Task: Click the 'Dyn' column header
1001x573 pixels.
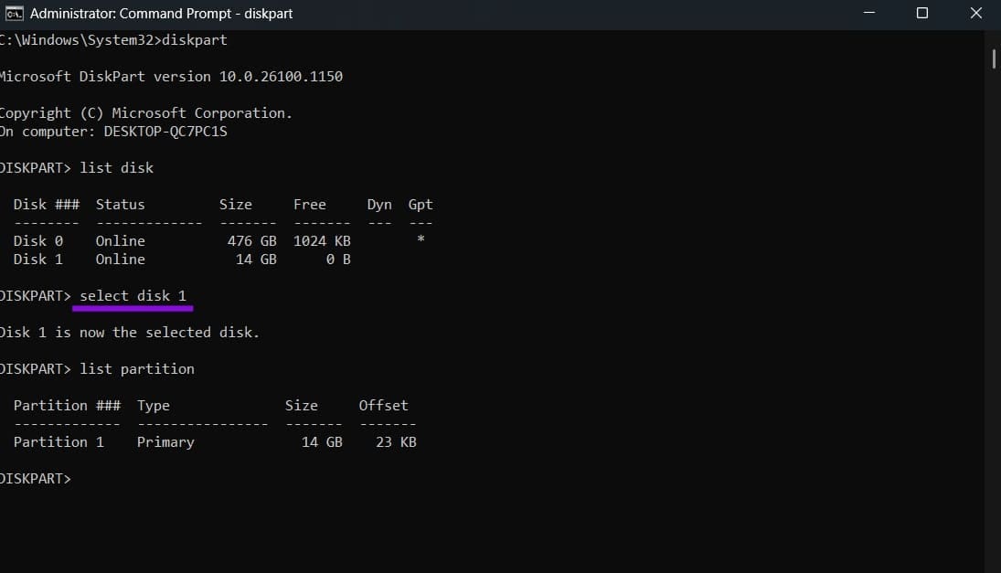Action: click(x=379, y=204)
